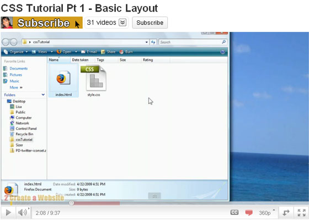
Task: Click the buffered part of progress bar
Action: pos(97,203)
